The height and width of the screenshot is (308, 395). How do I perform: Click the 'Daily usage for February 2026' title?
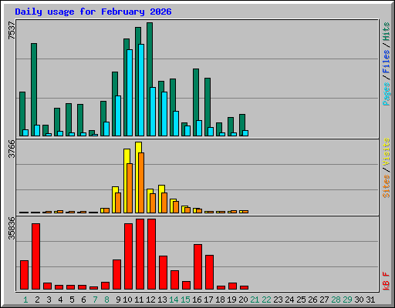93,12
